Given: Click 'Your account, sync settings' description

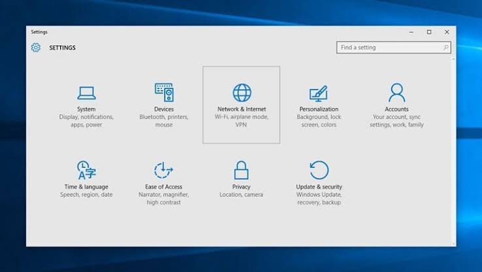Looking at the screenshot, I should click(396, 121).
